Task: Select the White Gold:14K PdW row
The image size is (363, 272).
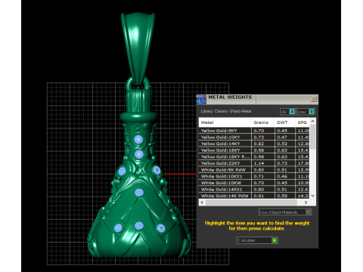Action: click(254, 196)
